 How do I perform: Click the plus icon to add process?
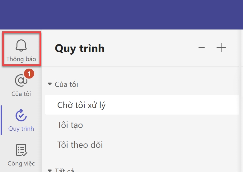tap(221, 48)
